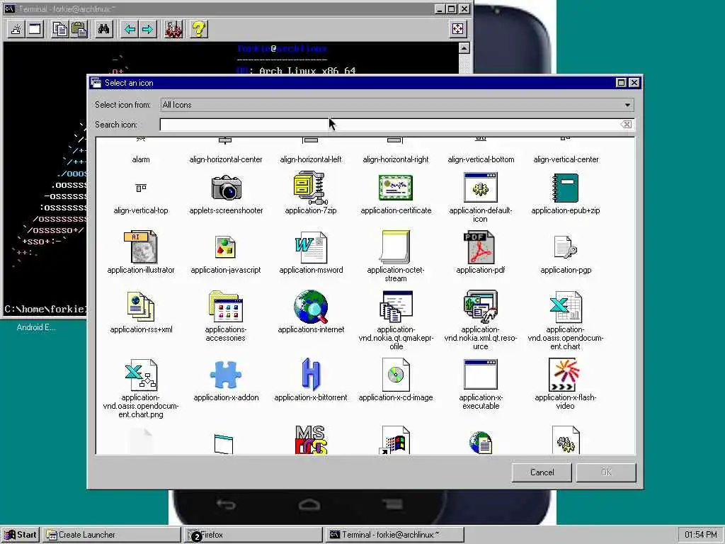
Task: Clear the Search icon field
Action: point(626,125)
